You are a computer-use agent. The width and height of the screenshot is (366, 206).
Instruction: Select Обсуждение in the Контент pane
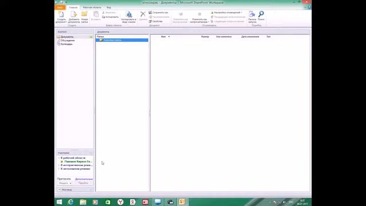[x=67, y=41]
